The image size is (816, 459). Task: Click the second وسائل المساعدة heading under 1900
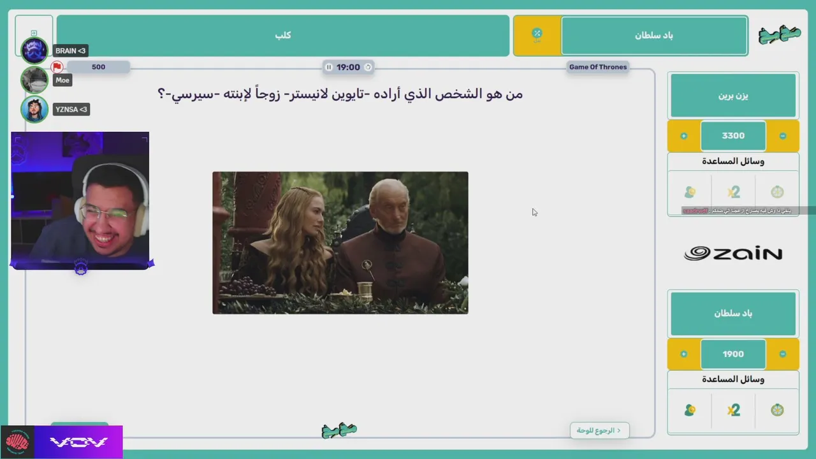point(733,379)
